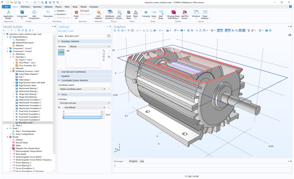This screenshot has height=179, width=294.
Task: Open the Variables menu button
Action: tap(60, 11)
